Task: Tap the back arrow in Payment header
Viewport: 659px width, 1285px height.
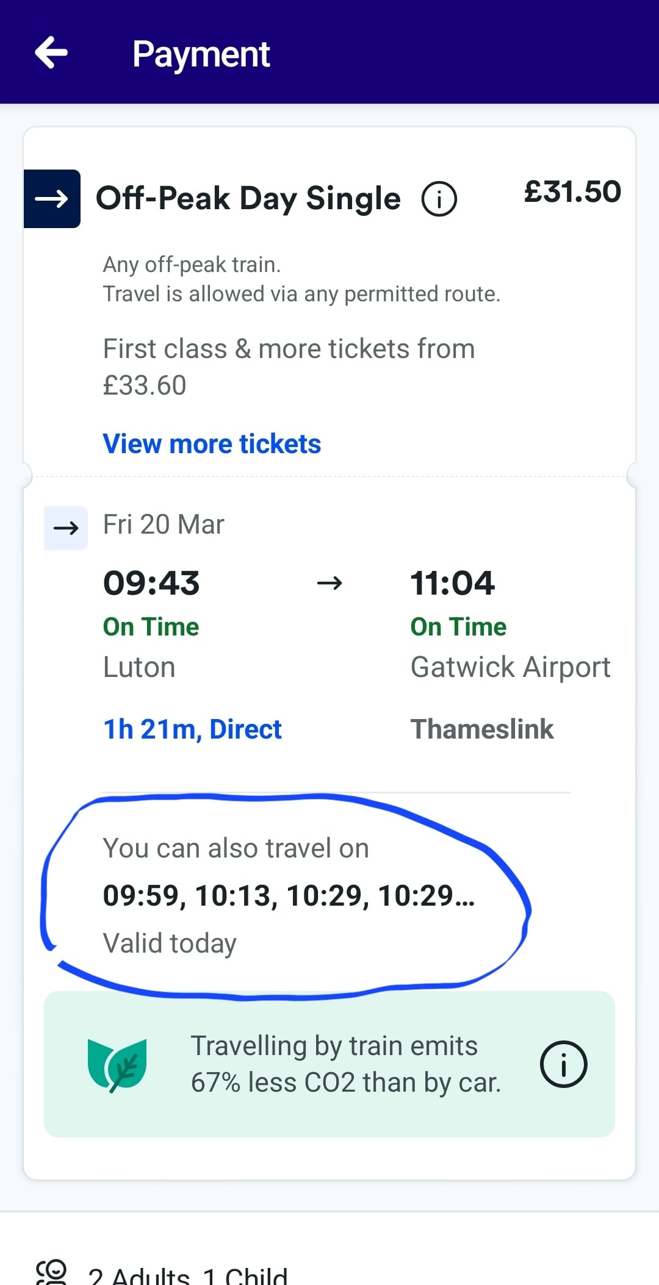Action: pos(51,52)
